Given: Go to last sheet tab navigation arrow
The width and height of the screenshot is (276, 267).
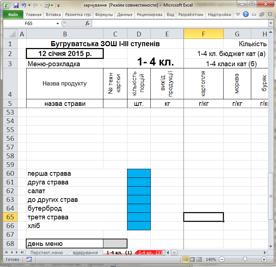Looking at the screenshot, I should click(22, 252).
